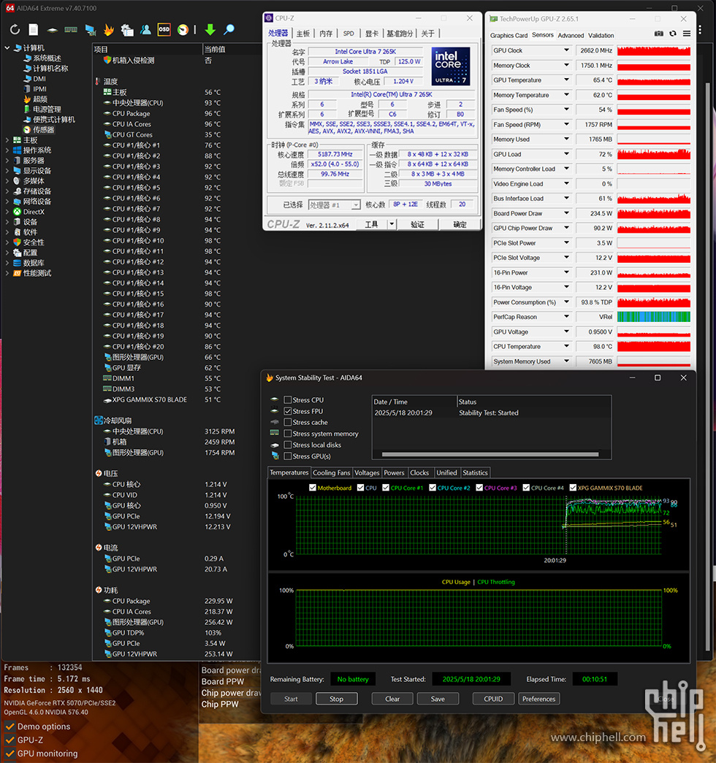Toggle the GPU monitoring checkbox
Viewport: 716px width, 763px height.
[x=9, y=754]
